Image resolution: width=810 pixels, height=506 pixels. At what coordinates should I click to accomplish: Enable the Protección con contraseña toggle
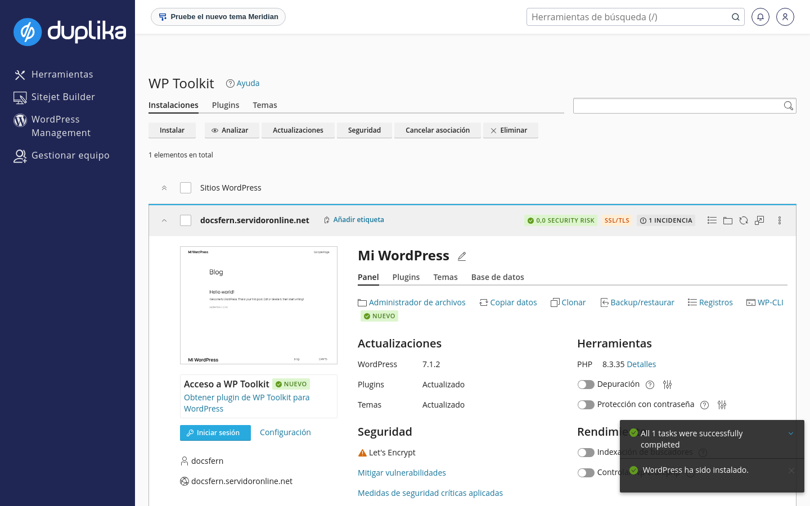click(586, 405)
